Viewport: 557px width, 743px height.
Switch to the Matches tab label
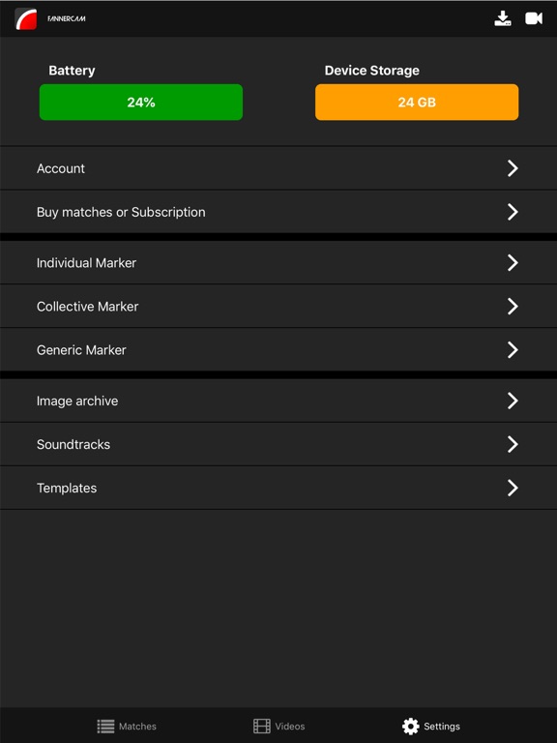coord(137,727)
